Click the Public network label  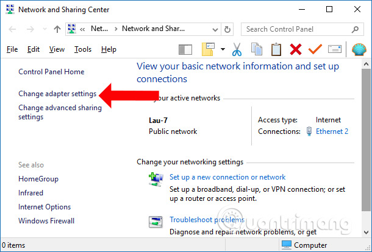[x=173, y=131]
